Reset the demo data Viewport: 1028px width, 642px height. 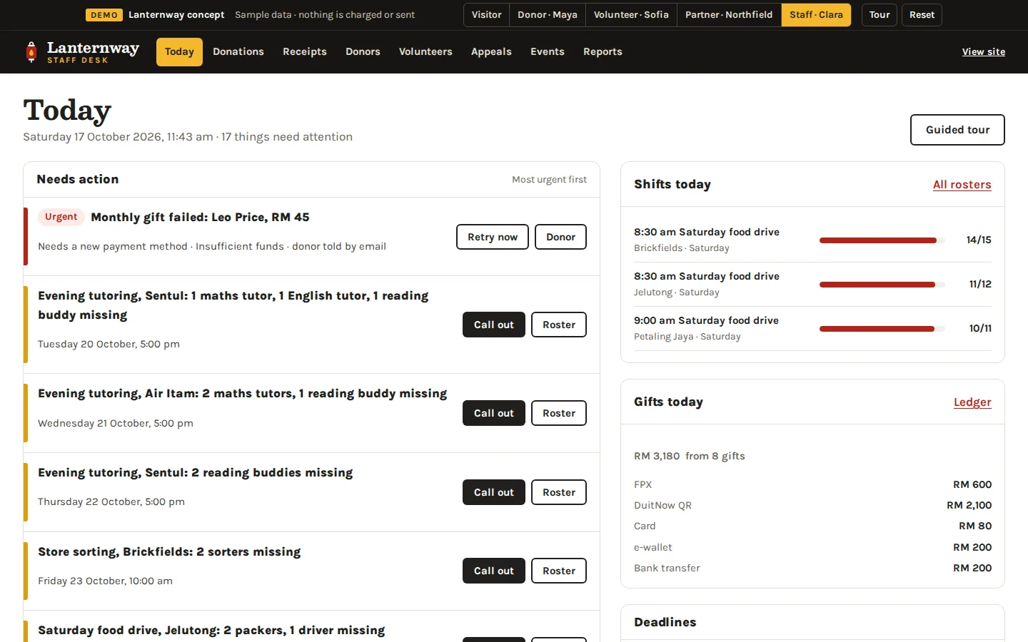tap(922, 15)
